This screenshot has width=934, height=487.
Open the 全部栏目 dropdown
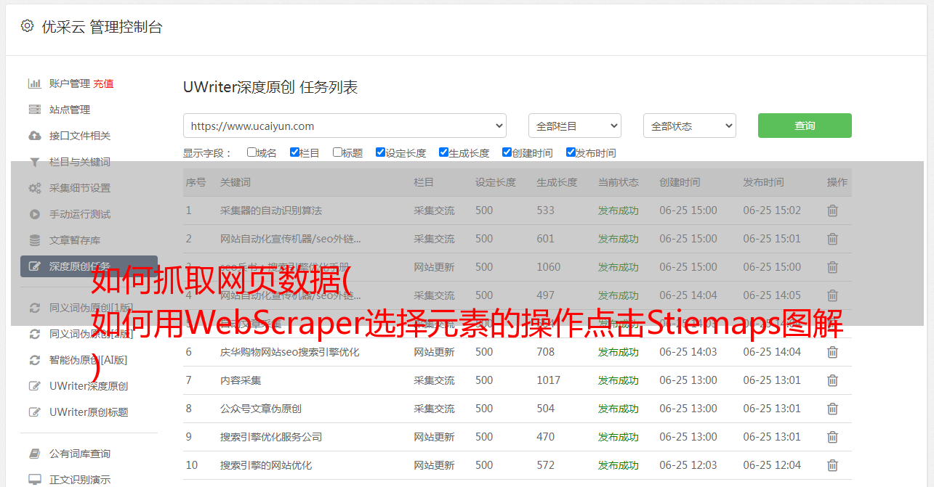pos(575,126)
